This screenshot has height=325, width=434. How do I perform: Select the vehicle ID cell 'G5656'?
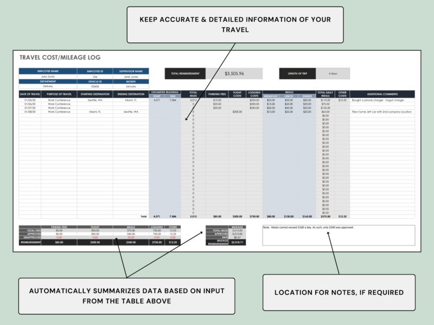(x=95, y=86)
